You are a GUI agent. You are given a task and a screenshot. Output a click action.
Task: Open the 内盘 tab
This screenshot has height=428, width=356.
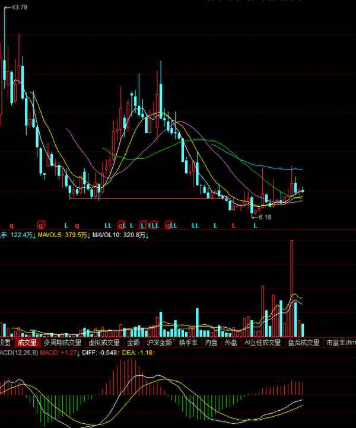pyautogui.click(x=212, y=343)
